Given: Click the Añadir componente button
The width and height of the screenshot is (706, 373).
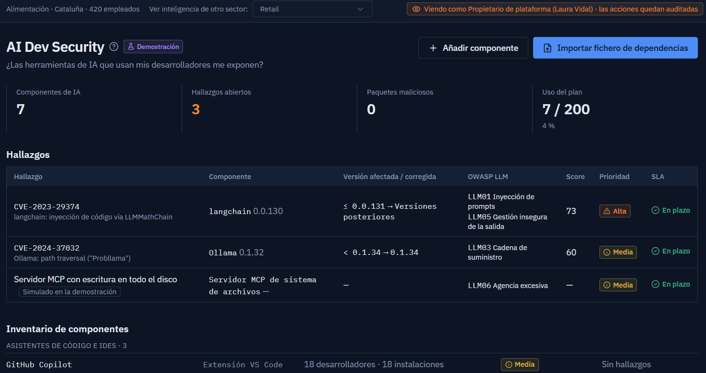Looking at the screenshot, I should tap(473, 48).
